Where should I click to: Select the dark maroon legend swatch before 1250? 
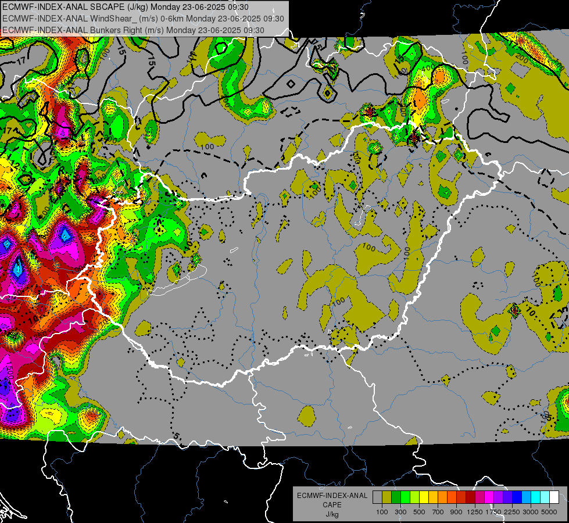(471, 497)
